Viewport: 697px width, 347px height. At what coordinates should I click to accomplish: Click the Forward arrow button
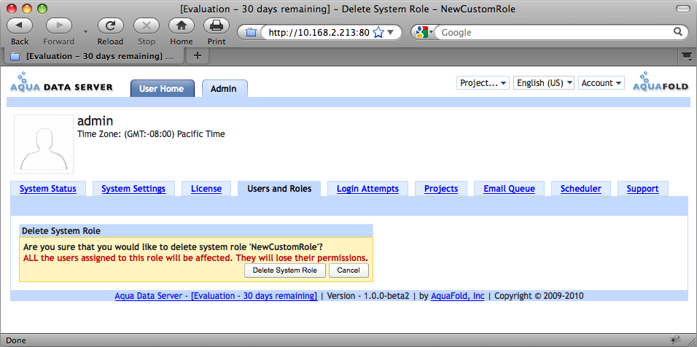coord(58,26)
